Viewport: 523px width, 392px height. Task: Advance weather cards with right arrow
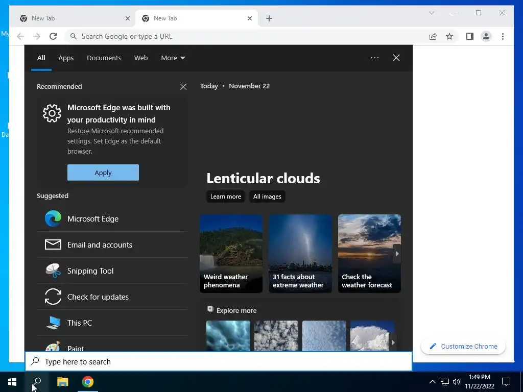pyautogui.click(x=397, y=254)
